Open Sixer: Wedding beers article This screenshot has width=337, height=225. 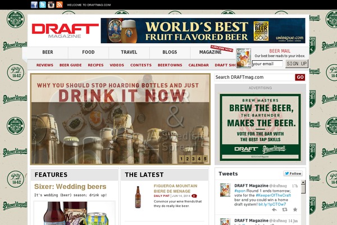pyautogui.click(x=70, y=186)
